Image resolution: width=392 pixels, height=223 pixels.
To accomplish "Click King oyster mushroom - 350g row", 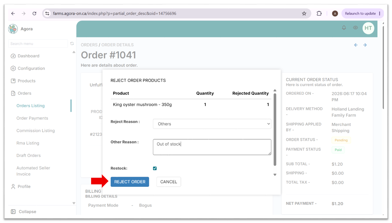I will 191,104.
